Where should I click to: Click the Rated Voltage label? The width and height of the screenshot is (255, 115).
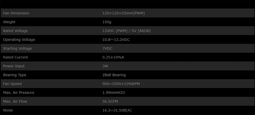pos(15,31)
